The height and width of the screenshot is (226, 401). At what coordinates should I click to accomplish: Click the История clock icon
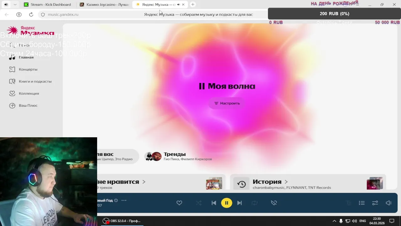(241, 184)
